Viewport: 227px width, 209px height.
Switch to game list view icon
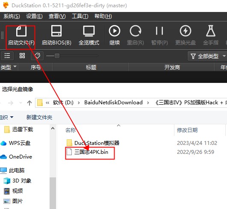[7, 56]
